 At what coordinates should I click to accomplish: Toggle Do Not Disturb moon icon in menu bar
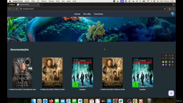pyautogui.click(x=133, y=1)
